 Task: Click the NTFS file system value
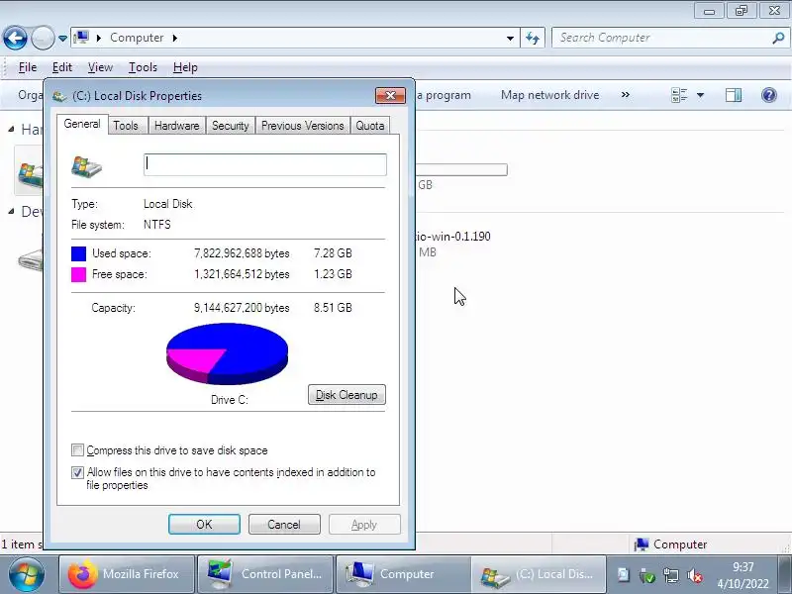point(157,225)
